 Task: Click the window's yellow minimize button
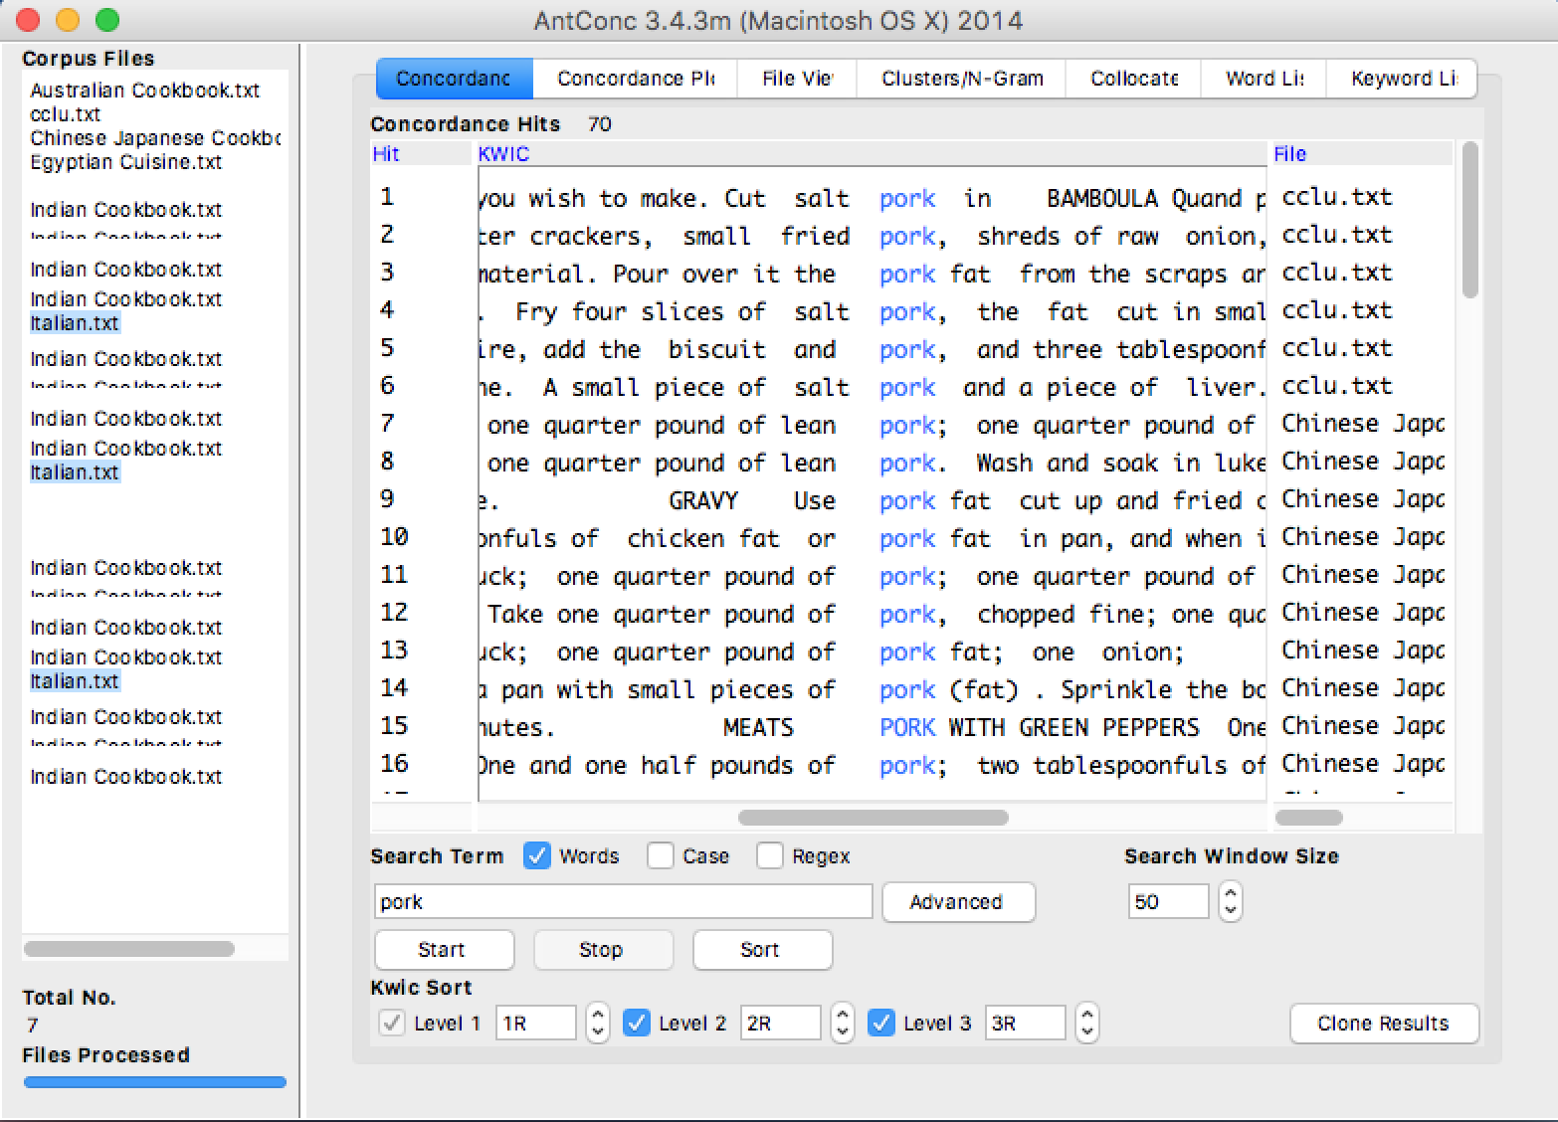[68, 19]
